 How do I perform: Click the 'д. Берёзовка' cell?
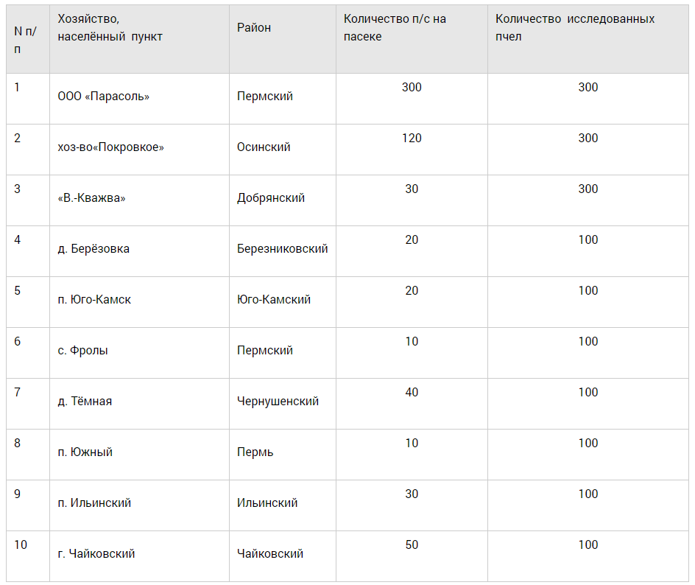94,249
